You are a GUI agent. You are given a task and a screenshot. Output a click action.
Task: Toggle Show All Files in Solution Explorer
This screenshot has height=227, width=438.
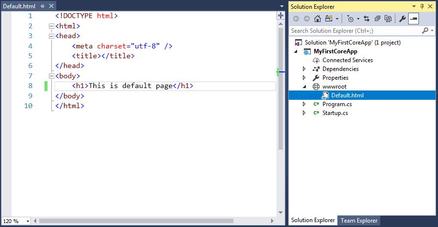388,19
